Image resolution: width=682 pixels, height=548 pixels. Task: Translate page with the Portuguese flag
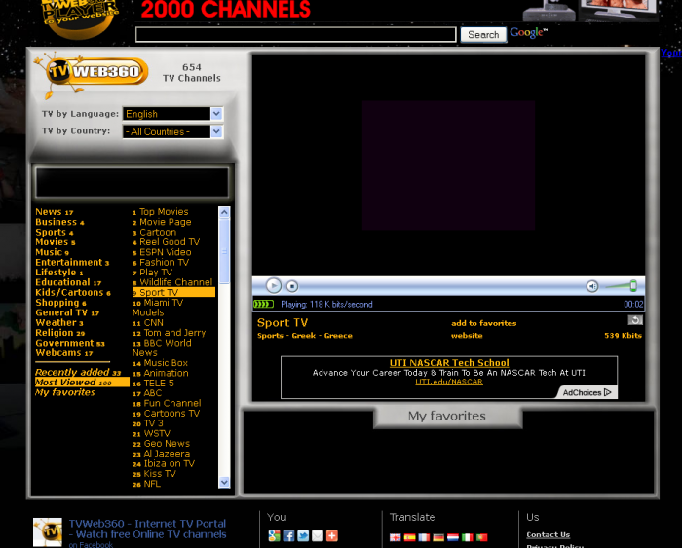pyautogui.click(x=482, y=537)
